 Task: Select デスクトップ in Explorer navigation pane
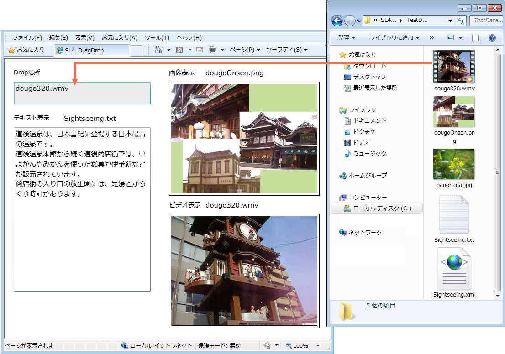click(365, 77)
